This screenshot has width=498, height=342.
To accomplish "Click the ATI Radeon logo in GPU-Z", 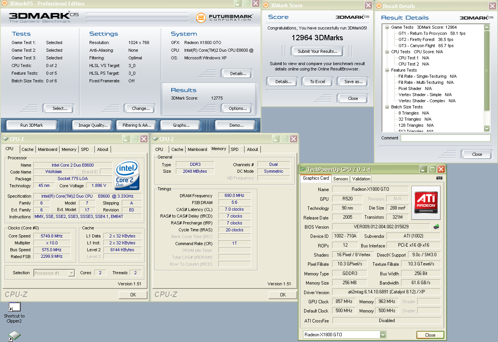I will click(426, 203).
